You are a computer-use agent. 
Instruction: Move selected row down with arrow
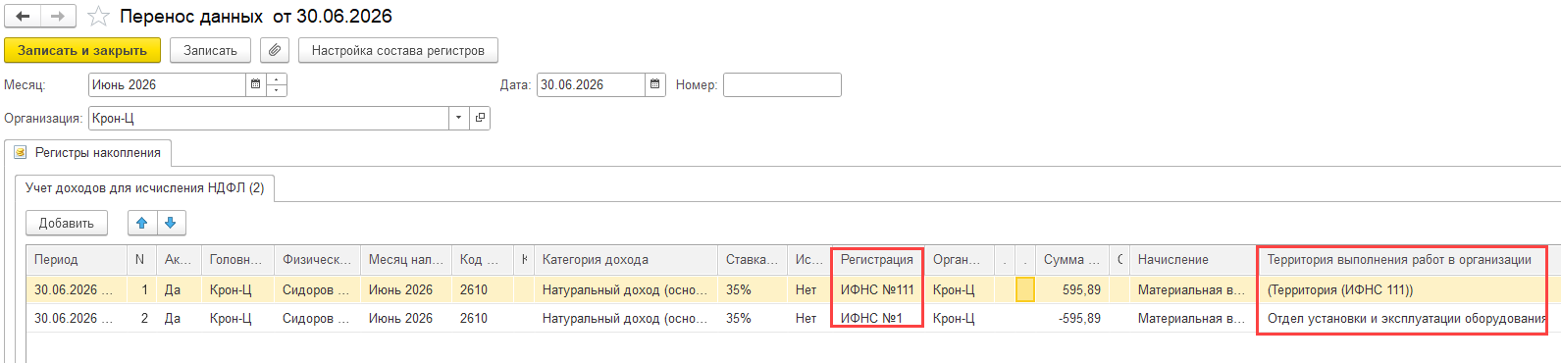pyautogui.click(x=171, y=223)
